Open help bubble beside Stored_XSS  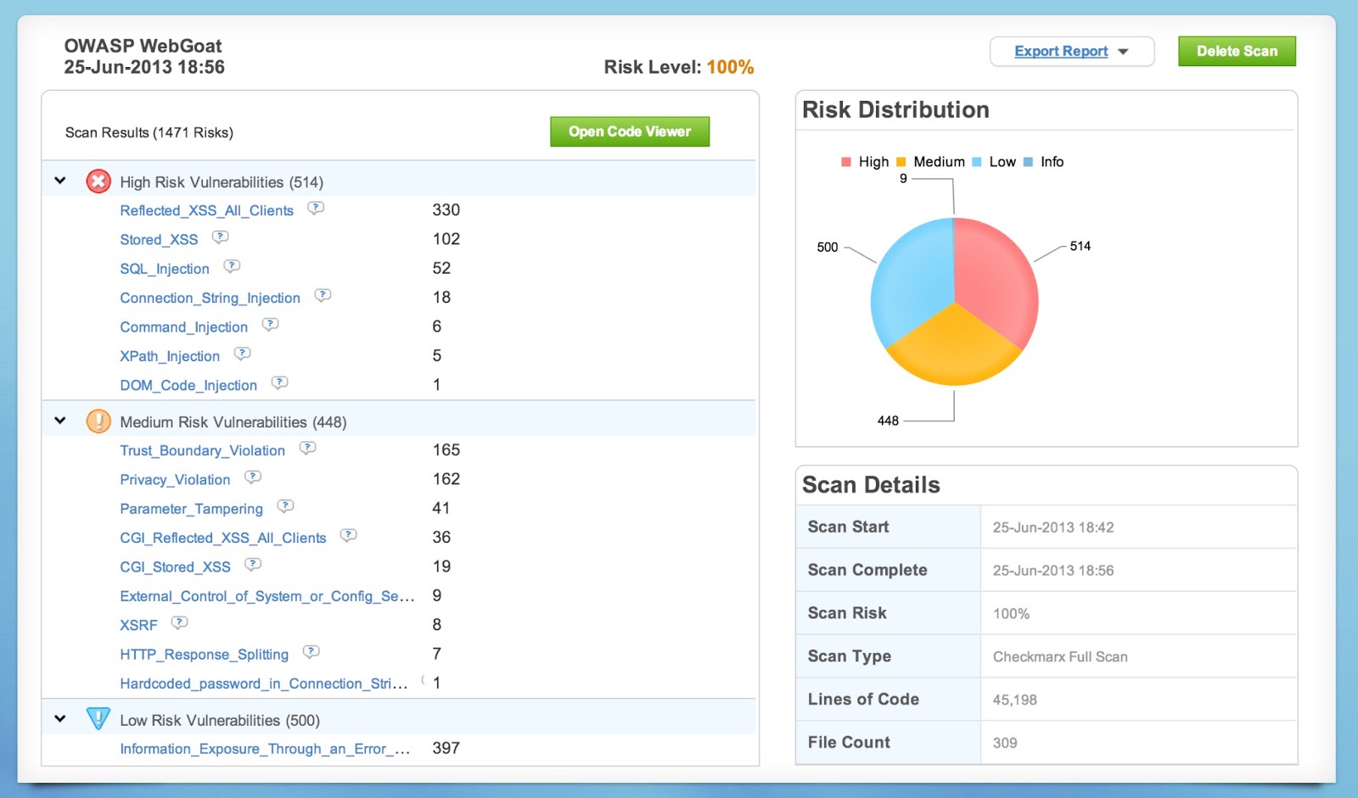click(221, 237)
